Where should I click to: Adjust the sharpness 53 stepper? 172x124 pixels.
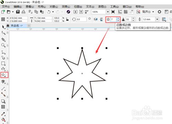click(133, 19)
